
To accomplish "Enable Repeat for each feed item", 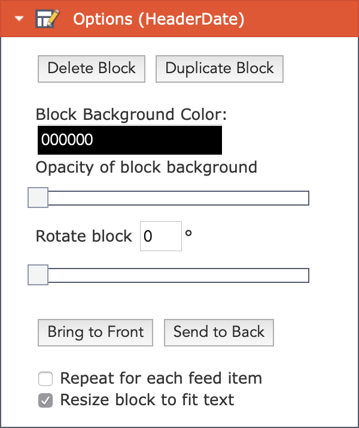I will click(45, 379).
